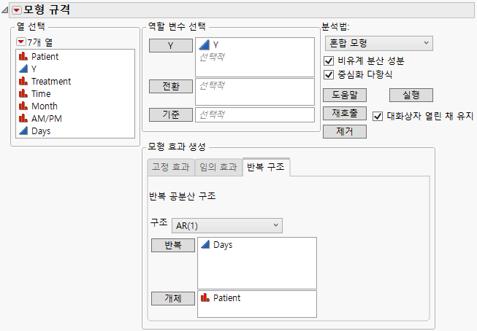Switch to the 고정 효과 tab
The image size is (477, 331).
point(169,167)
